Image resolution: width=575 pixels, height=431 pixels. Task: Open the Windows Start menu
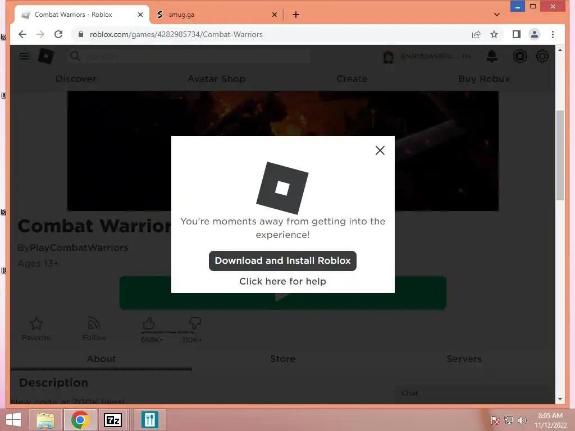pyautogui.click(x=13, y=420)
